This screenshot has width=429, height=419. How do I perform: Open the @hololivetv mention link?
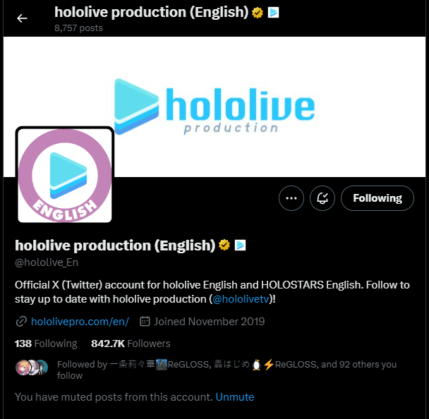(241, 299)
